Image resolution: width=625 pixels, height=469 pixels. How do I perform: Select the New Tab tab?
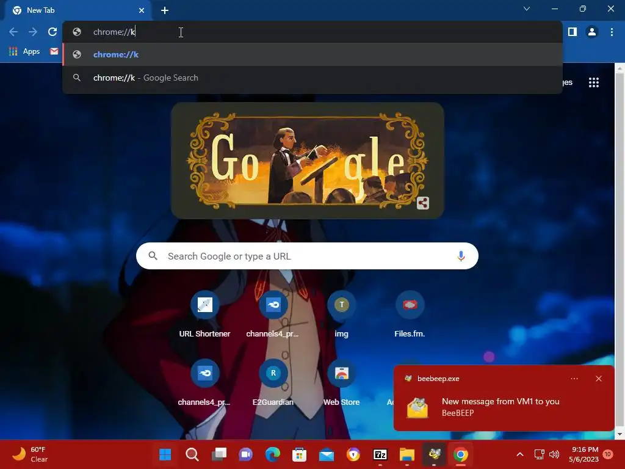coord(78,10)
